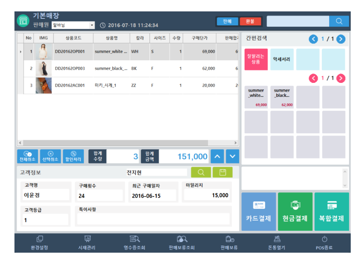Viewport: 363px width, 261px height.
Task: Select the 잘팔리는 상품 category tab
Action: (x=256, y=59)
